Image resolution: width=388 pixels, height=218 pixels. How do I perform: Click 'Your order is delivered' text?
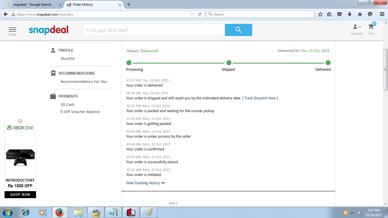[x=144, y=85]
